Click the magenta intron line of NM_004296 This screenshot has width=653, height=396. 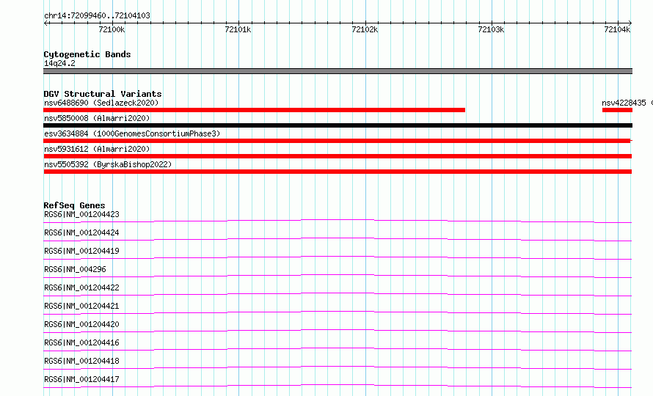[x=338, y=275]
